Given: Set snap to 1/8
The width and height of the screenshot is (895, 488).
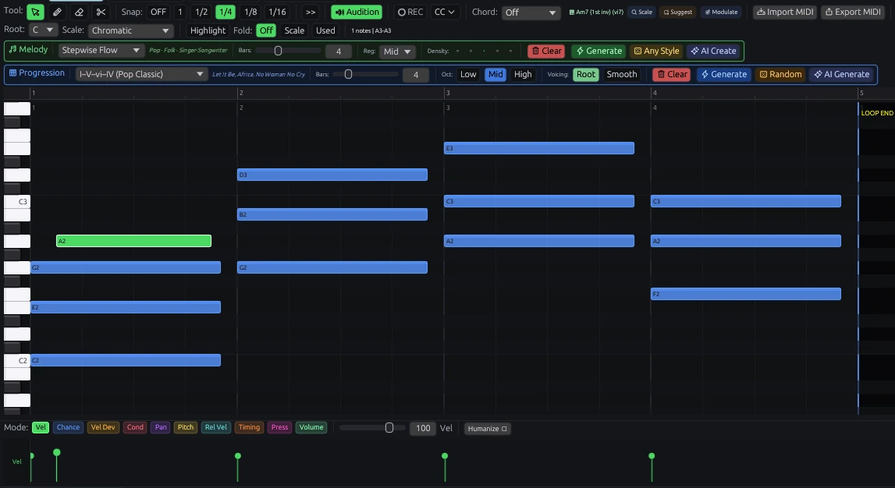Looking at the screenshot, I should [x=250, y=12].
